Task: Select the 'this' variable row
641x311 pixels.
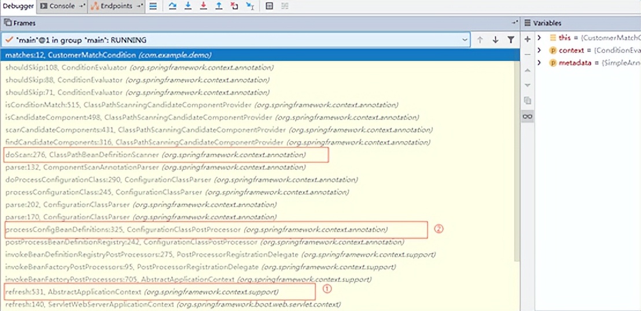Action: [x=588, y=38]
